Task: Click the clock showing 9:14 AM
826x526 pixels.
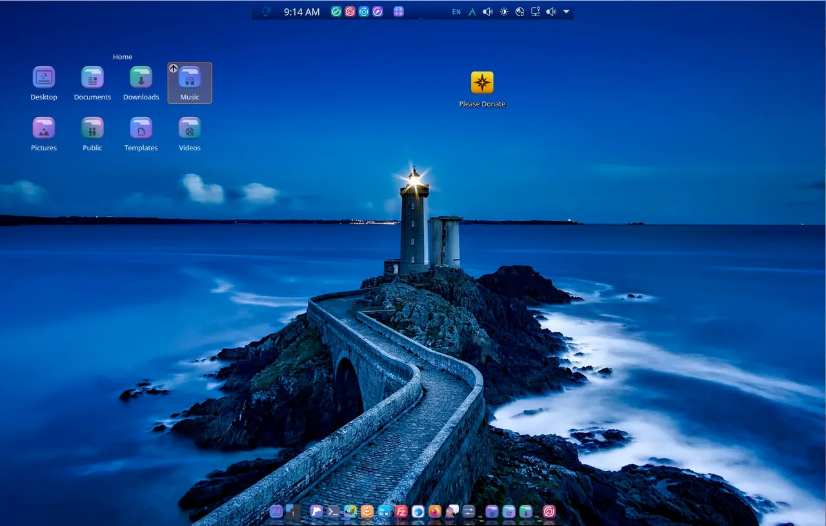Action: pyautogui.click(x=301, y=11)
